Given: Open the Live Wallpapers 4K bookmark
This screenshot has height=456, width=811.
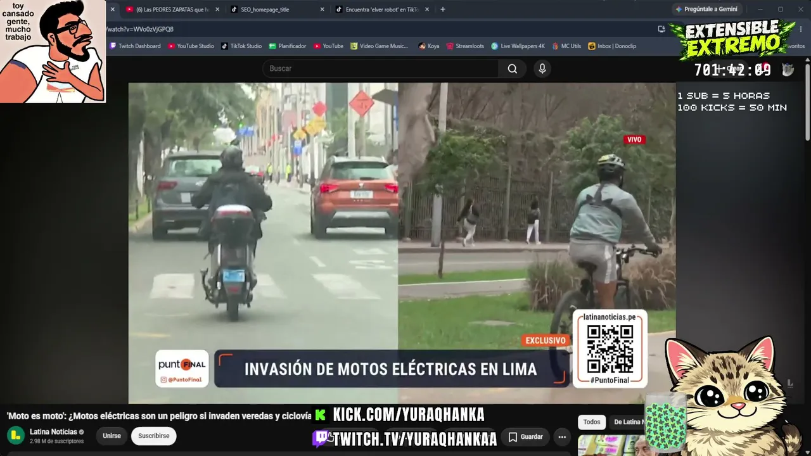Looking at the screenshot, I should [x=518, y=46].
